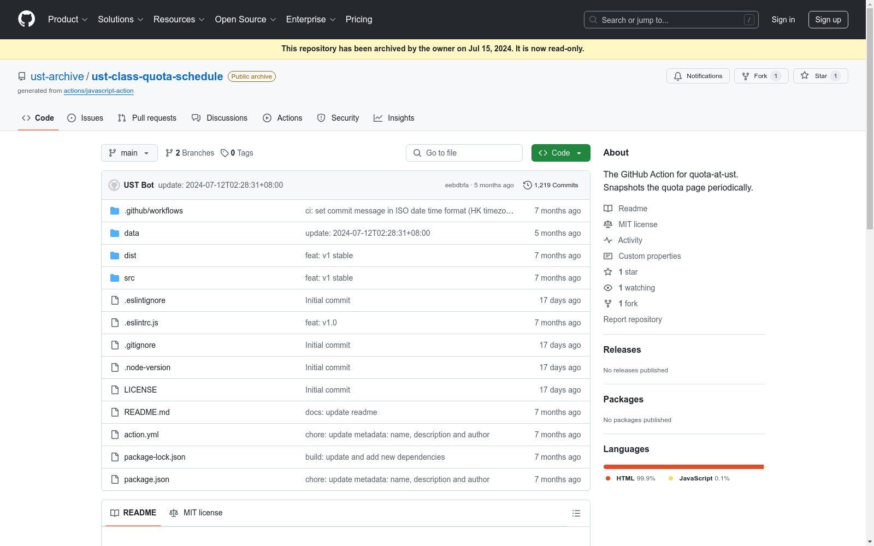Click the UST Bot avatar icon

[114, 185]
